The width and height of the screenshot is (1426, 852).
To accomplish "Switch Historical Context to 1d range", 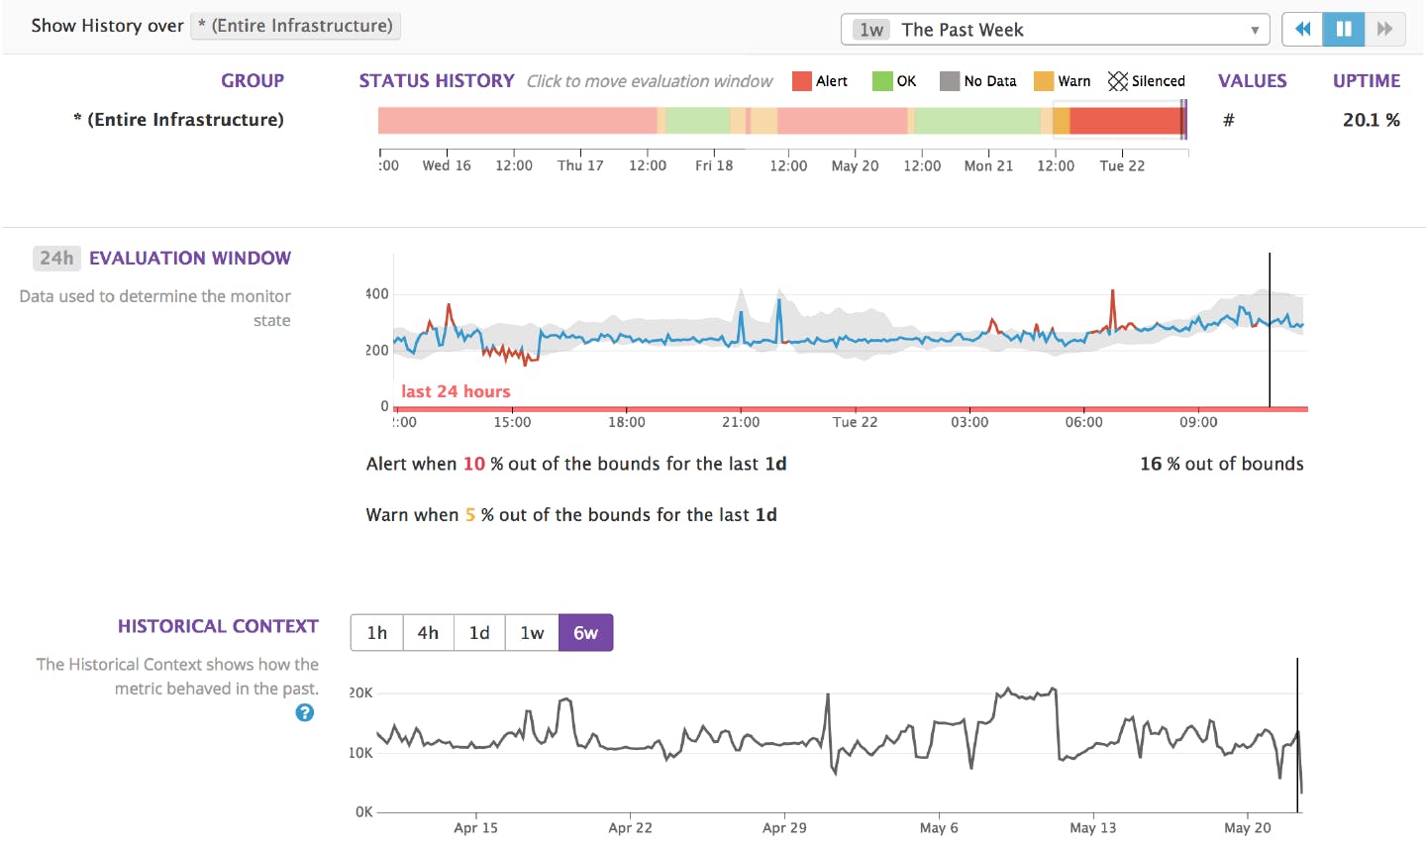I will pos(479,632).
